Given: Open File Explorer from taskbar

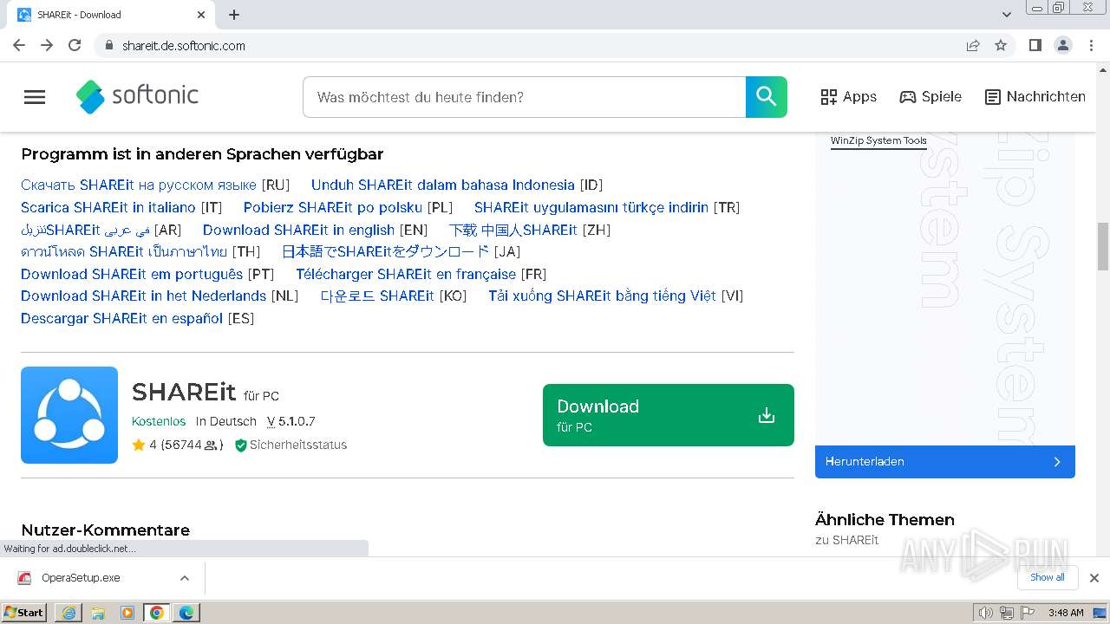Looking at the screenshot, I should coord(98,613).
